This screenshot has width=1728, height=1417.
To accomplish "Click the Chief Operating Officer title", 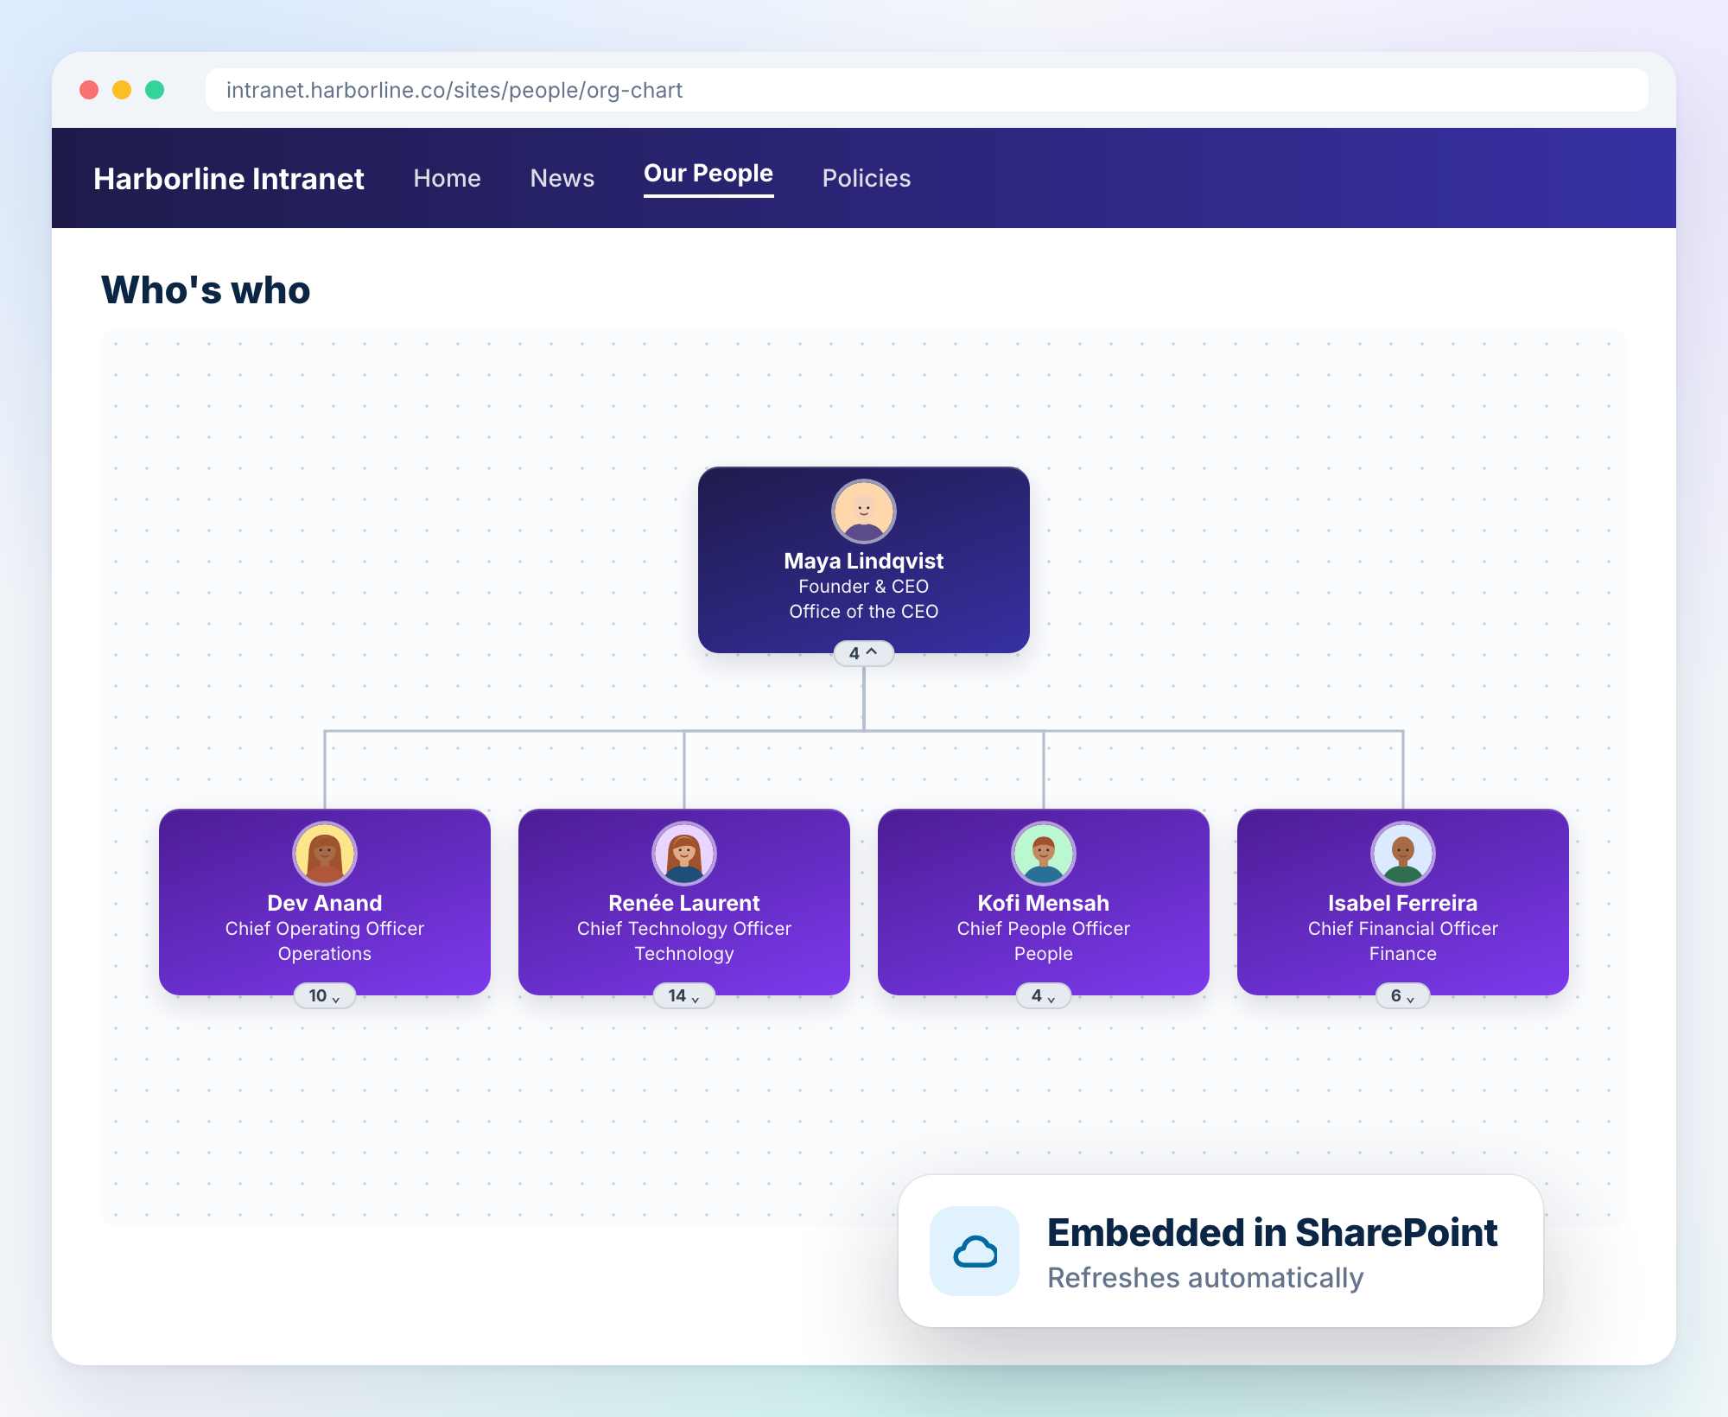I will (325, 929).
